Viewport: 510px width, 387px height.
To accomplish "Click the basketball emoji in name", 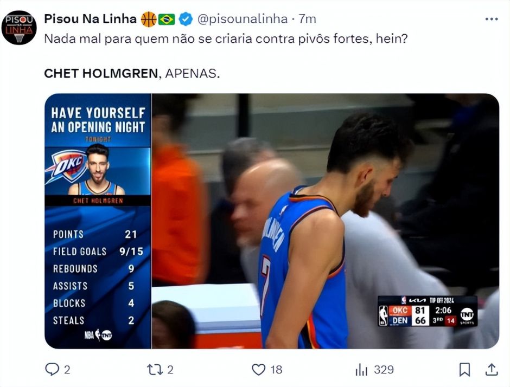I will point(148,20).
